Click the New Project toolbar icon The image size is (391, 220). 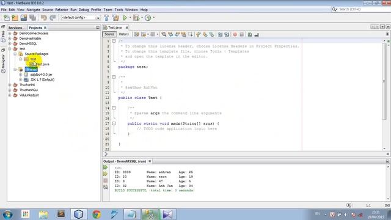[15, 18]
